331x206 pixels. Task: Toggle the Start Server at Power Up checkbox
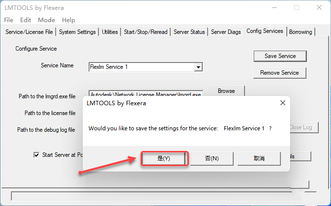click(36, 155)
